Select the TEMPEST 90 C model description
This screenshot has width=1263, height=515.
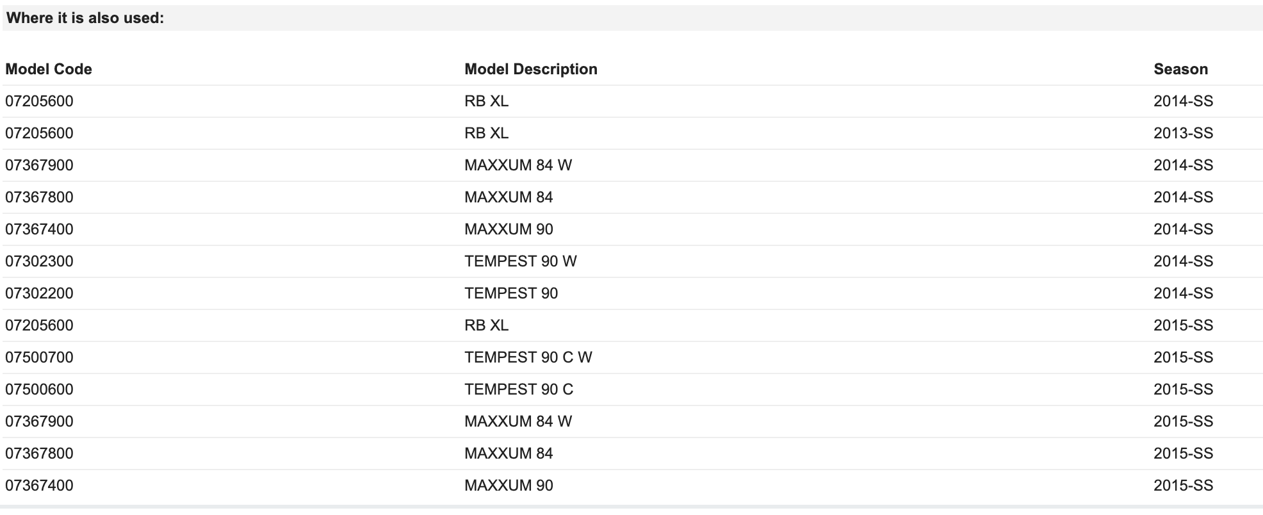[519, 389]
